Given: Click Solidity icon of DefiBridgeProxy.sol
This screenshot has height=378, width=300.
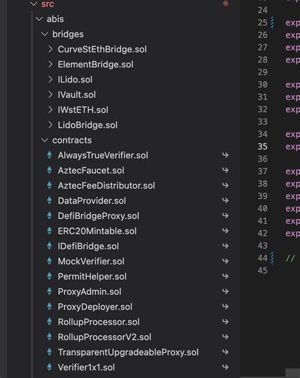Looking at the screenshot, I should (x=49, y=216).
